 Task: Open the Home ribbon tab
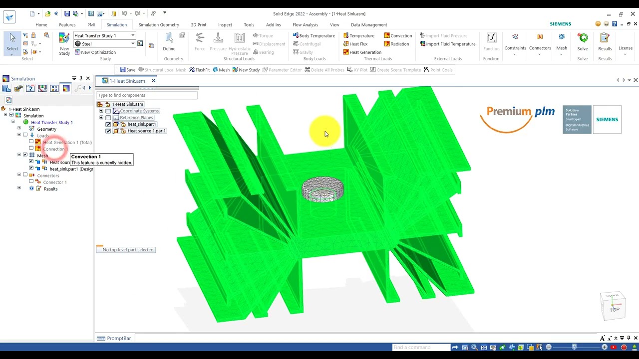41,24
